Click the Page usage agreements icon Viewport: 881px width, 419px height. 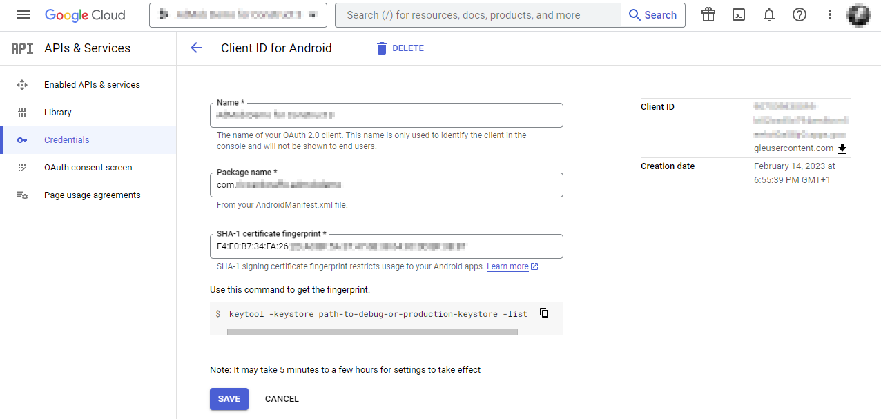pyautogui.click(x=22, y=195)
